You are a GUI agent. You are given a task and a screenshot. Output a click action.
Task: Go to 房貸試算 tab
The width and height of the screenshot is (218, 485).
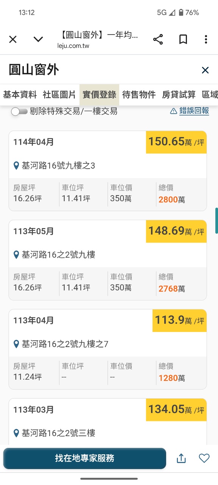[x=179, y=95]
